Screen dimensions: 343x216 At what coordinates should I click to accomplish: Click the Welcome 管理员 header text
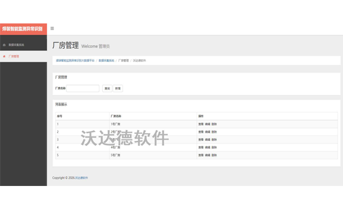click(x=95, y=46)
